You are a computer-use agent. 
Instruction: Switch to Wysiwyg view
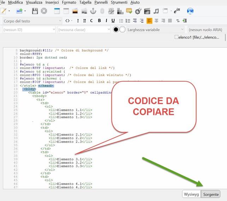tap(191, 194)
